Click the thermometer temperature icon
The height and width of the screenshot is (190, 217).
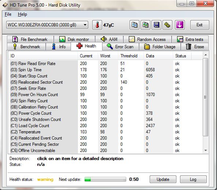coord(97,25)
